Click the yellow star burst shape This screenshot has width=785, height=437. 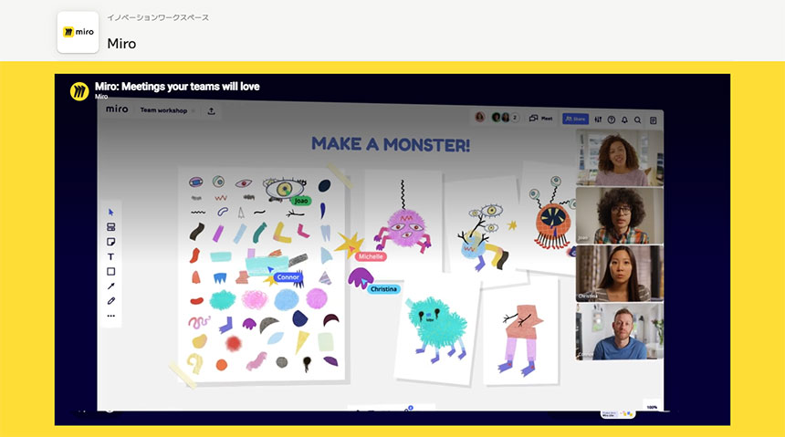coord(349,245)
